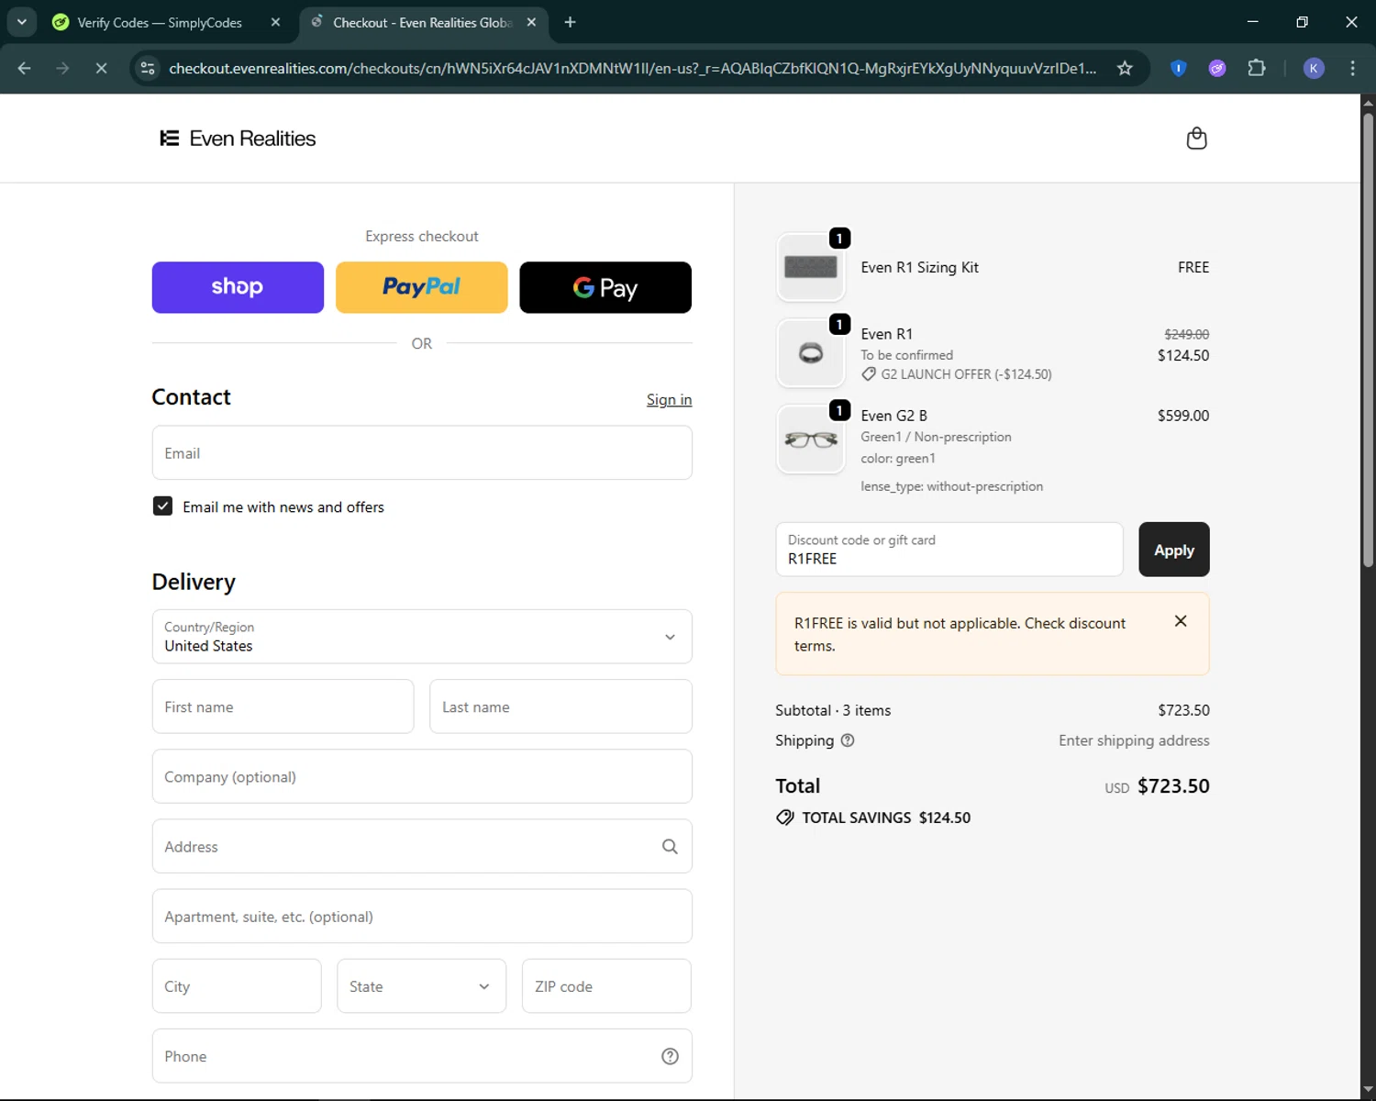
Task: Open the shopping bag cart icon
Action: [1196, 139]
